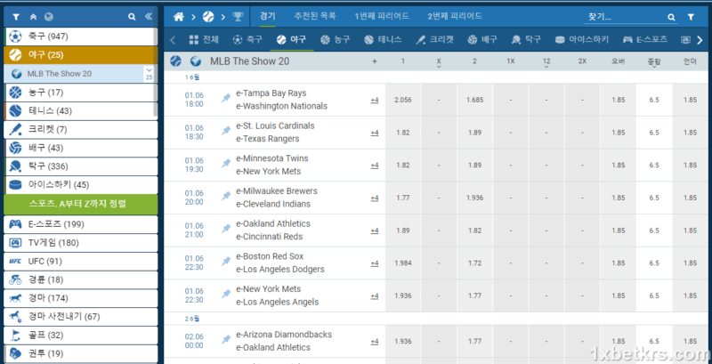The width and height of the screenshot is (712, 364).
Task: Open TV게임 (180) in the sidebar
Action: coord(80,243)
